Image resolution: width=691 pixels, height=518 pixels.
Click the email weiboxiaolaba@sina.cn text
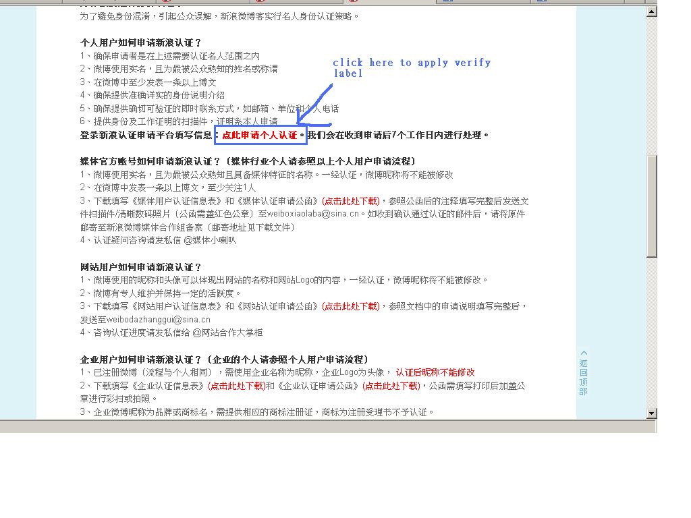click(313, 214)
